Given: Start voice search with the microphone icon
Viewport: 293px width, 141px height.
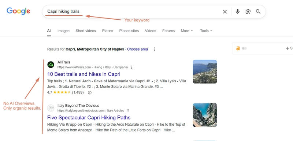Looking at the screenshot, I should coord(237,12).
